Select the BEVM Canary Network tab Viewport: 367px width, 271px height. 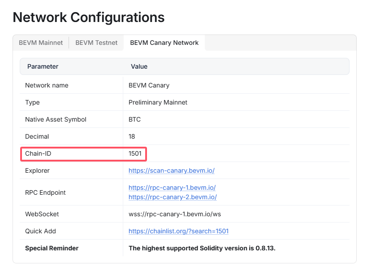click(164, 43)
